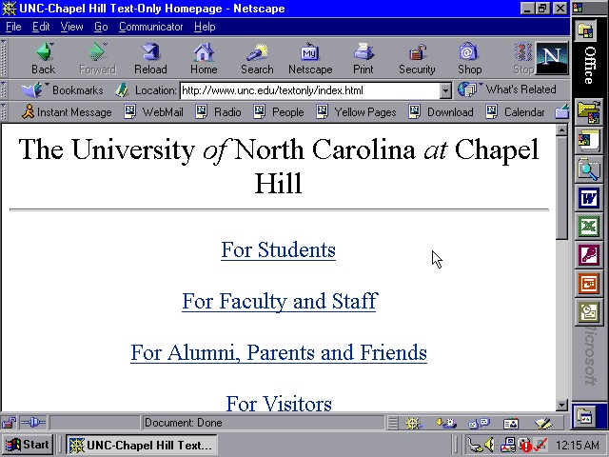
Task: Open Navigator from the component bar
Action: coord(413,423)
